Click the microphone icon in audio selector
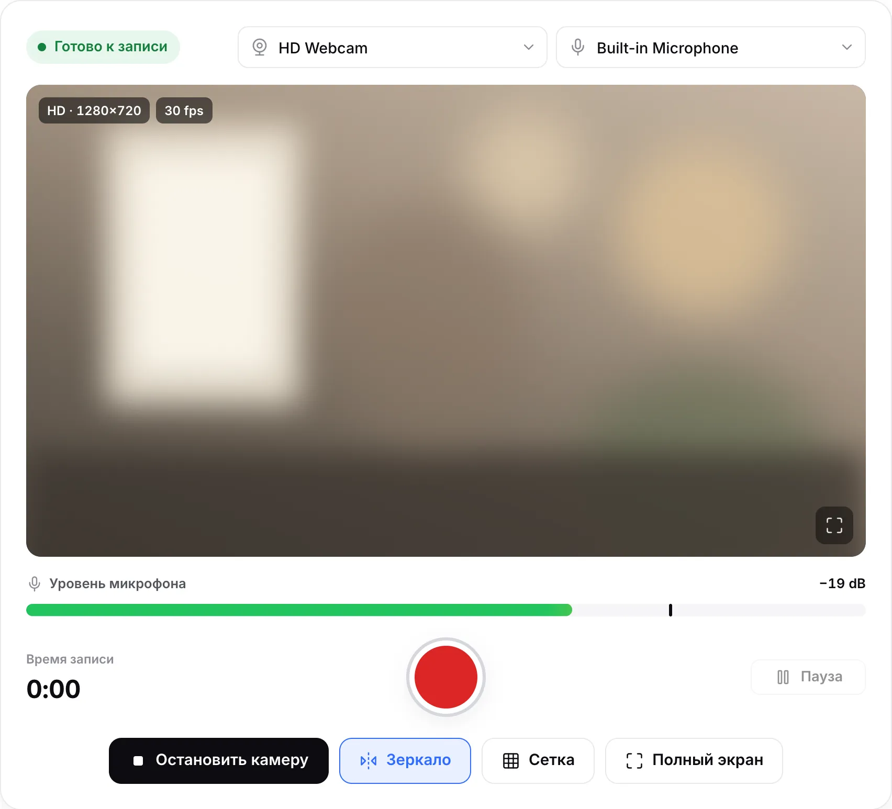 578,47
